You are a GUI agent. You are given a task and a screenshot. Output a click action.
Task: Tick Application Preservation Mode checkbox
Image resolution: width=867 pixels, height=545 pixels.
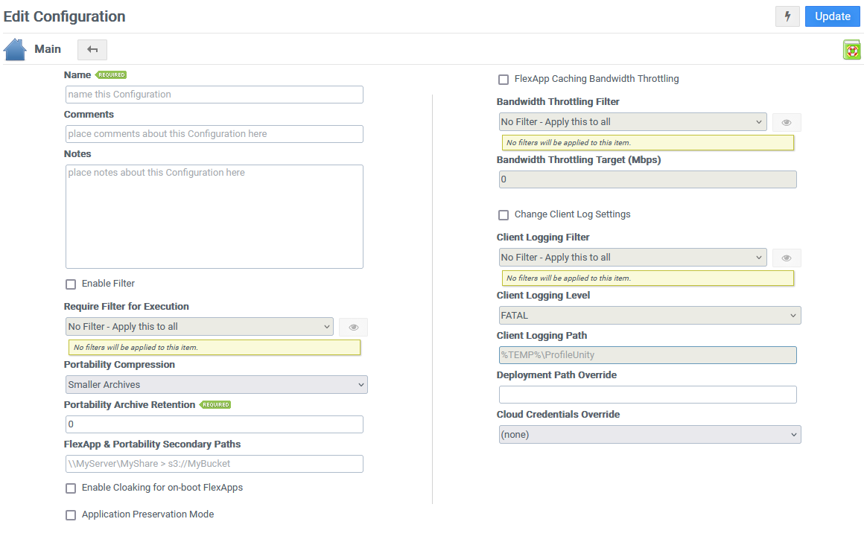click(71, 515)
